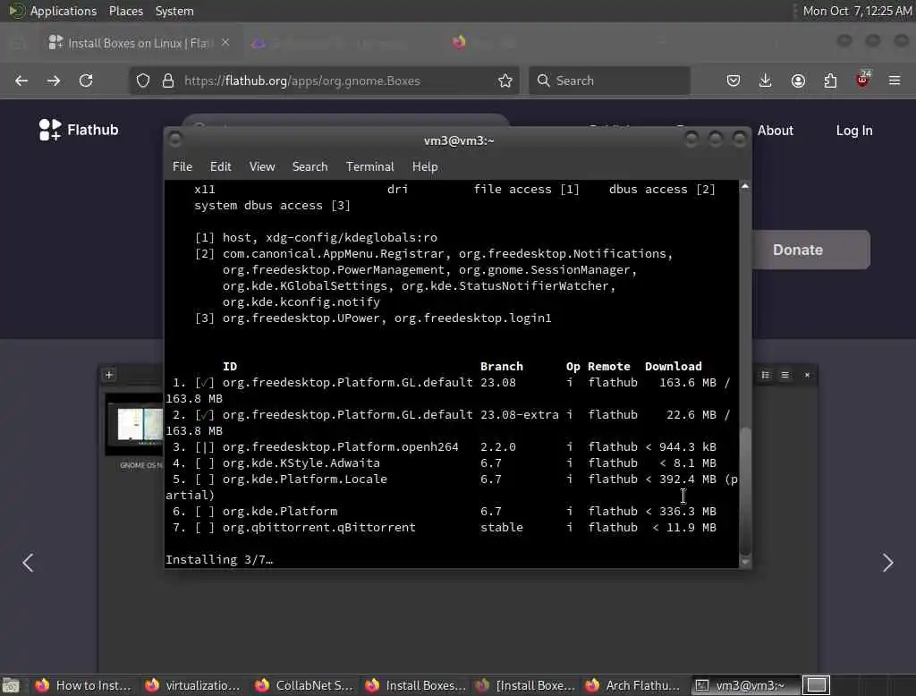
Task: Open the terminal View menu
Action: coord(262,166)
